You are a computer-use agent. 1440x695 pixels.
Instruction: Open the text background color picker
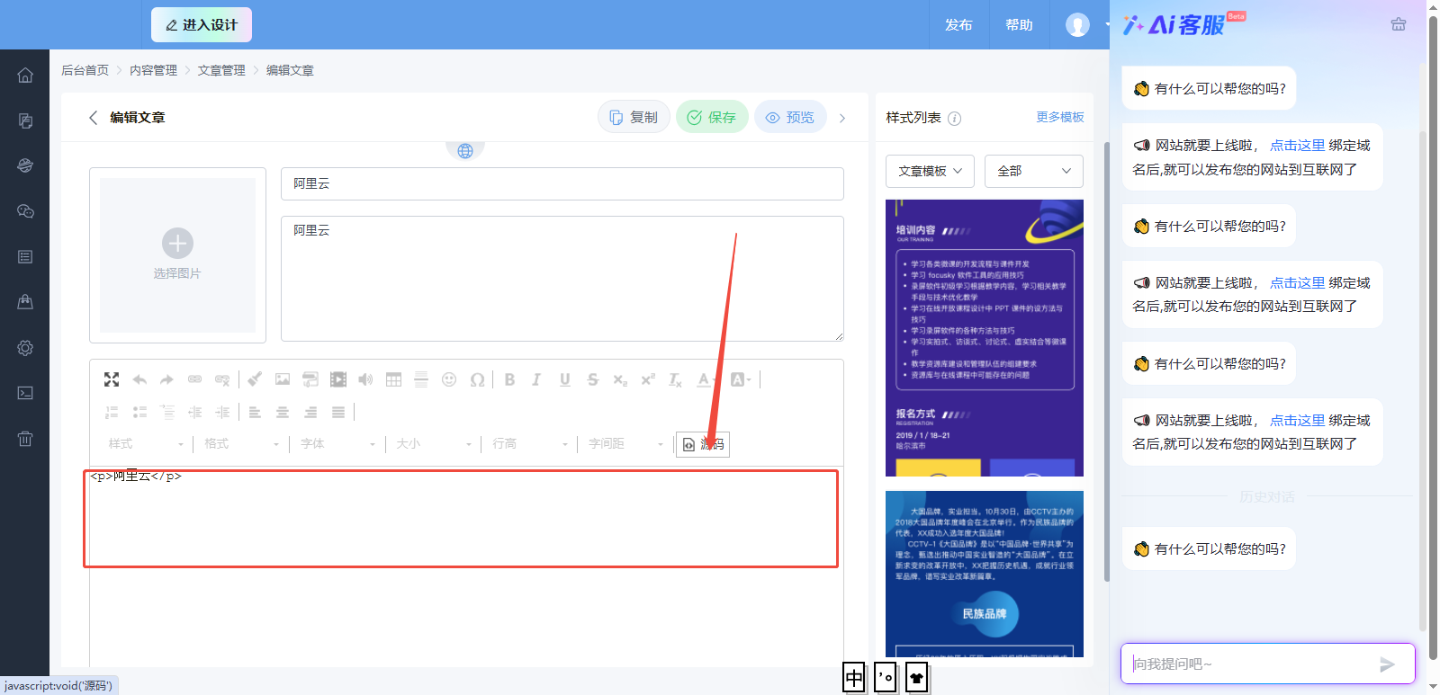741,379
